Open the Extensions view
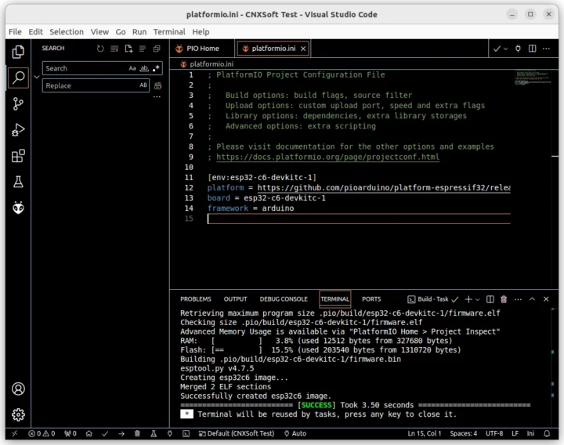This screenshot has width=564, height=445. 18,156
